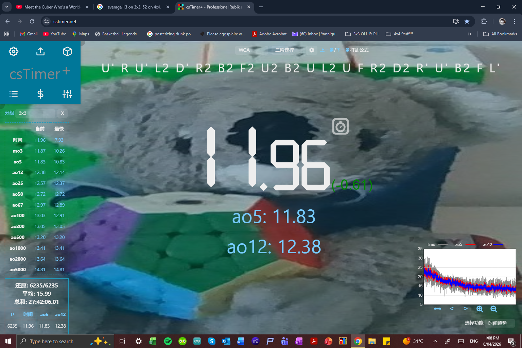The width and height of the screenshot is (522, 348).
Task: Switch to the 'Meet the Cuber' YouTube tab
Action: tap(52, 7)
